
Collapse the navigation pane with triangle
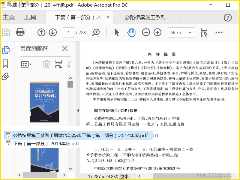coord(78,110)
